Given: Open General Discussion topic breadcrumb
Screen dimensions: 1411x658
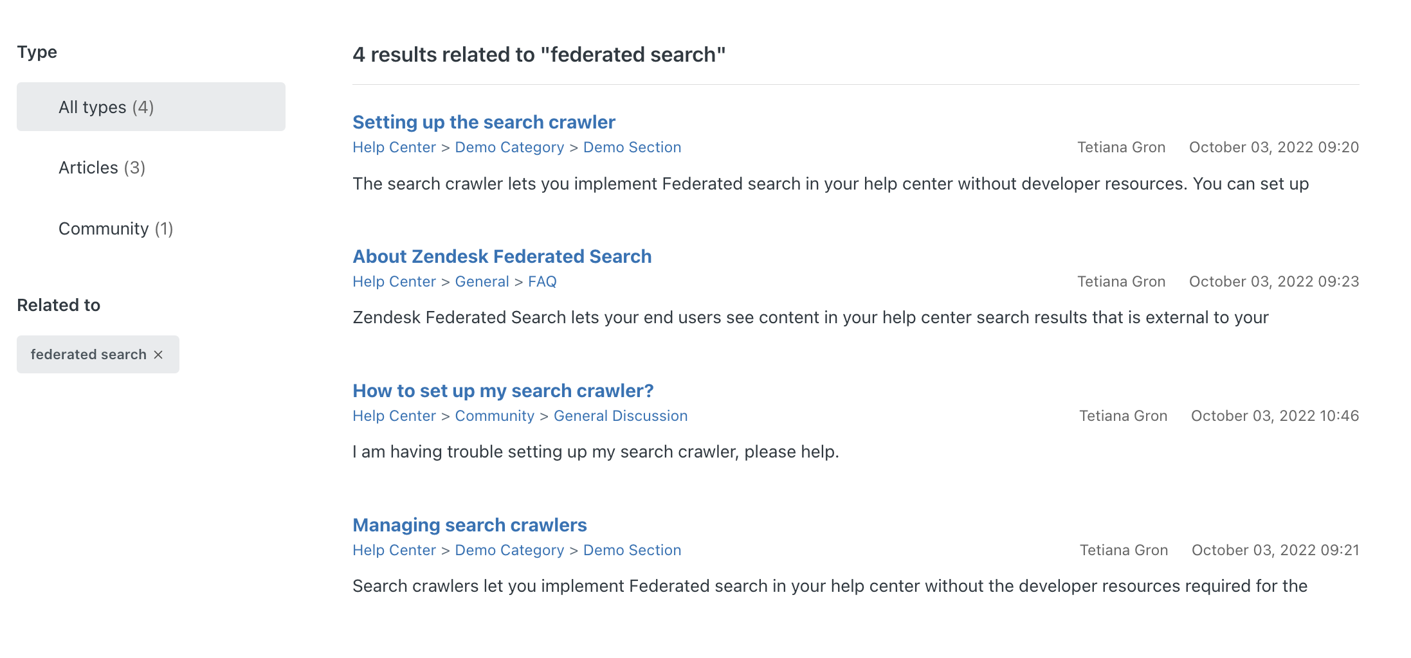Looking at the screenshot, I should (620, 416).
